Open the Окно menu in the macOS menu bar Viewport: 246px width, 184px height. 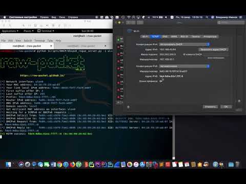pos(62,17)
